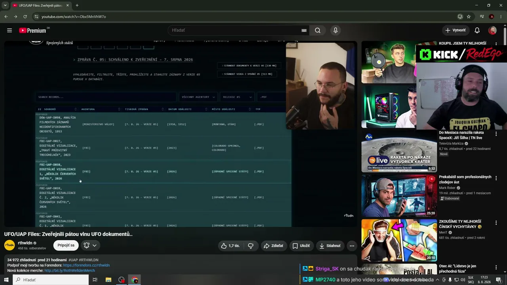Start voice search with the microphone
The image size is (507, 285).
tap(335, 30)
